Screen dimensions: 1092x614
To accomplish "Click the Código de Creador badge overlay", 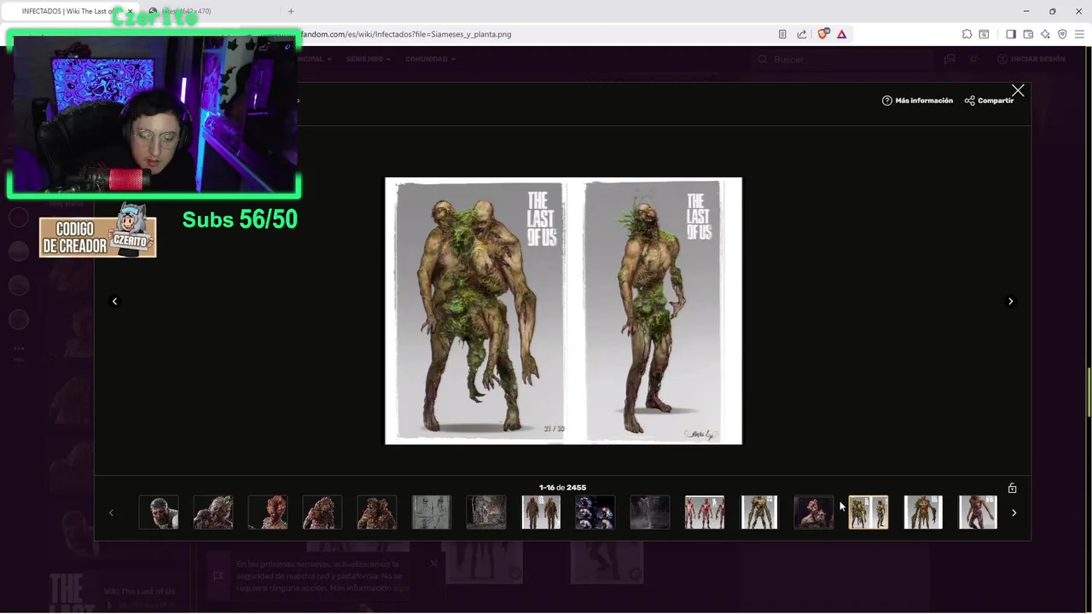I will (x=97, y=230).
